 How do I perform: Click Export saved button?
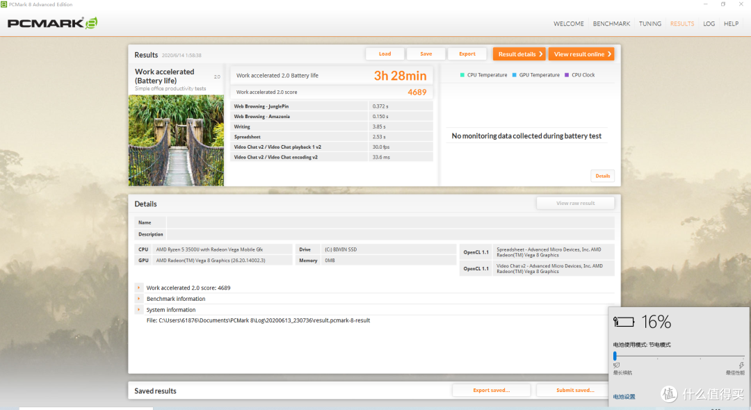coord(492,391)
